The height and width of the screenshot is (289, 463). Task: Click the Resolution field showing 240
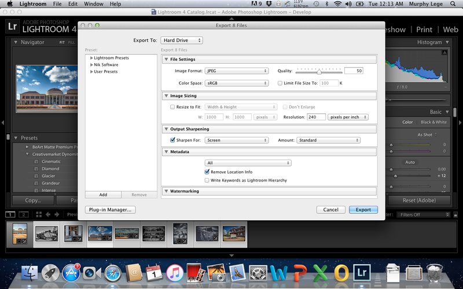pyautogui.click(x=316, y=117)
